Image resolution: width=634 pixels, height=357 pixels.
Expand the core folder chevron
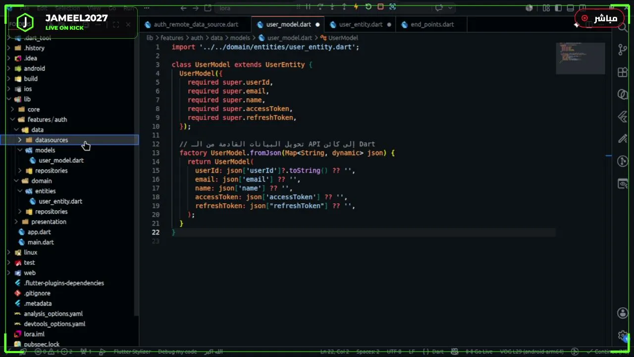[12, 110]
